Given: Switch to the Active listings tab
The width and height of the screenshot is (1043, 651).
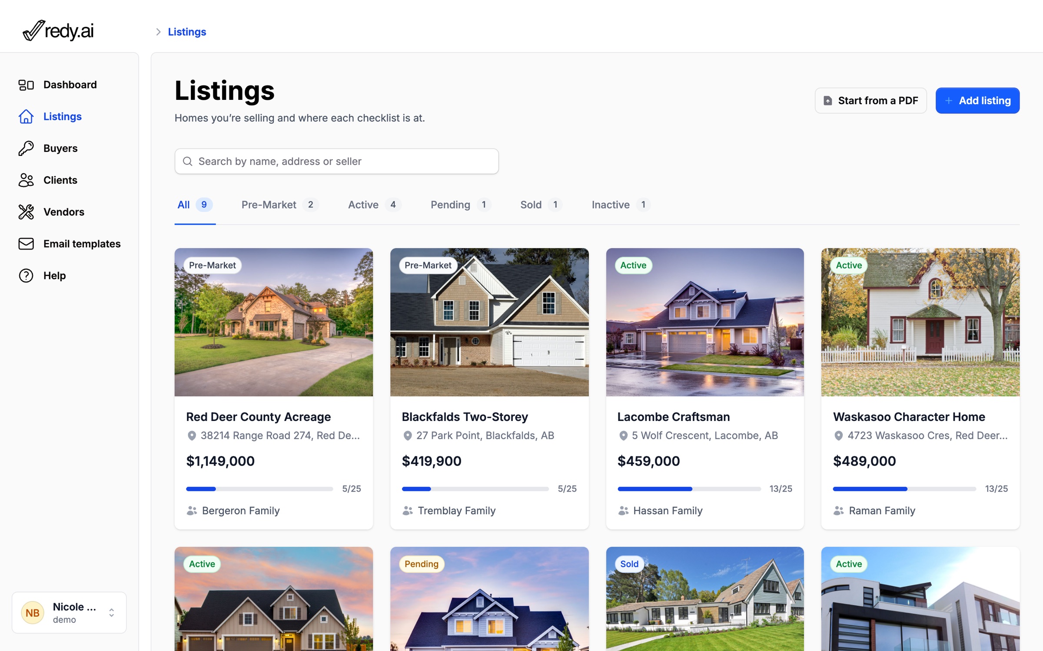Looking at the screenshot, I should [375, 205].
